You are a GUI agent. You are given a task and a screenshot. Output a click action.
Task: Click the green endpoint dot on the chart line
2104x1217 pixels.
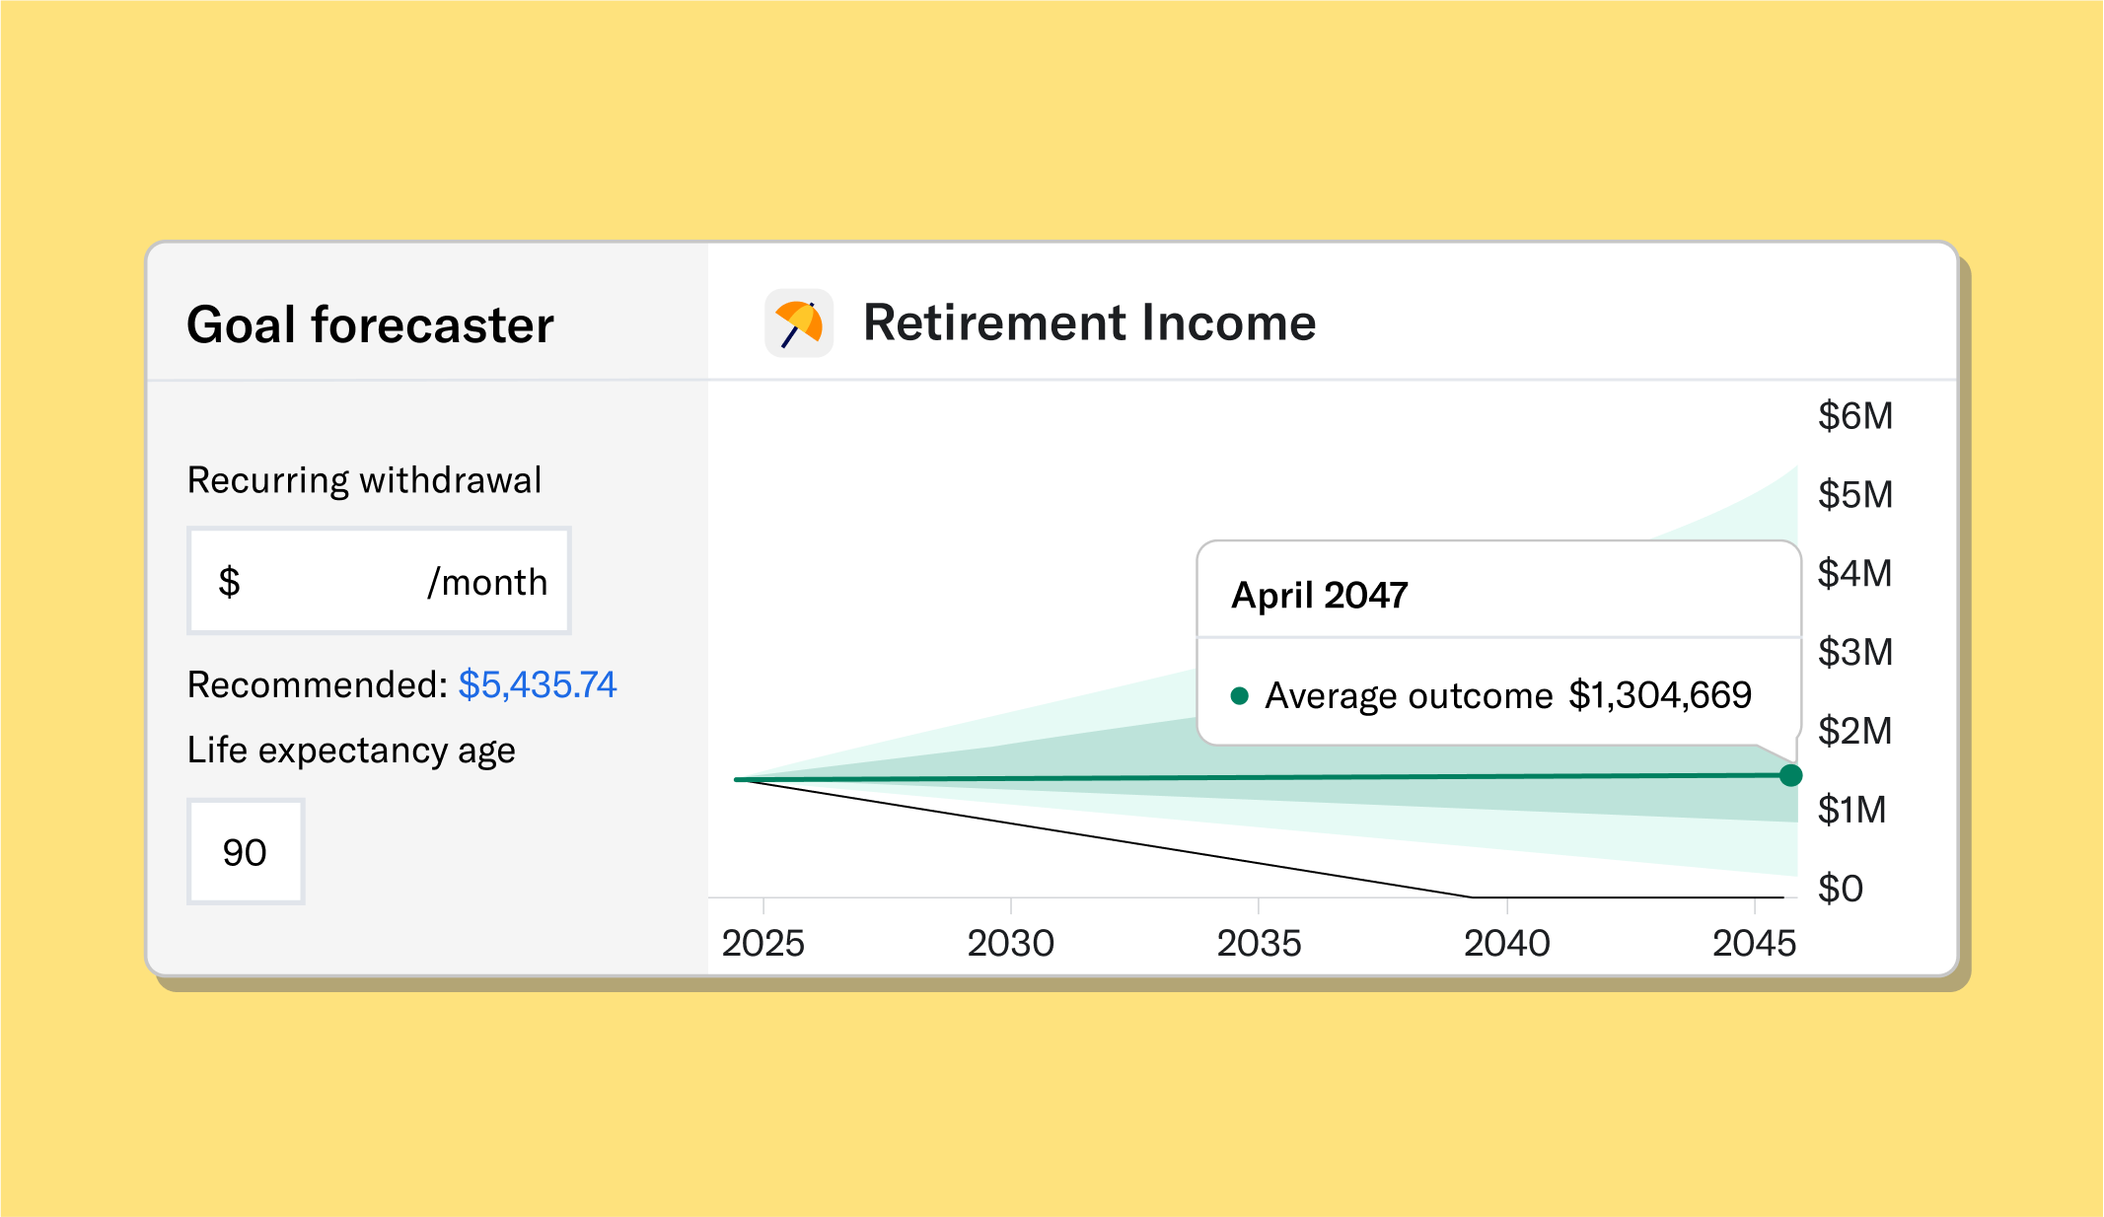tap(1789, 777)
